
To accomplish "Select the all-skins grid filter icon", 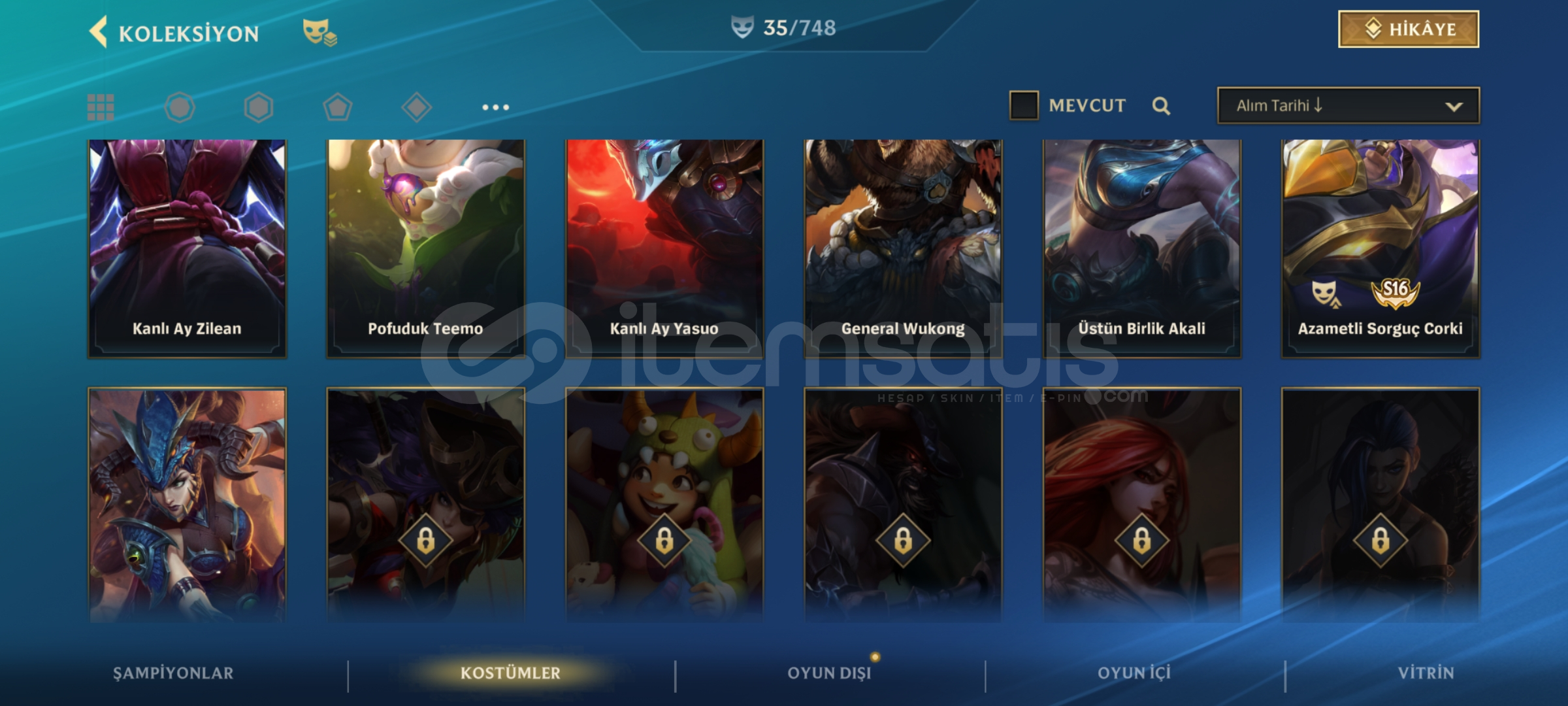I will click(101, 107).
